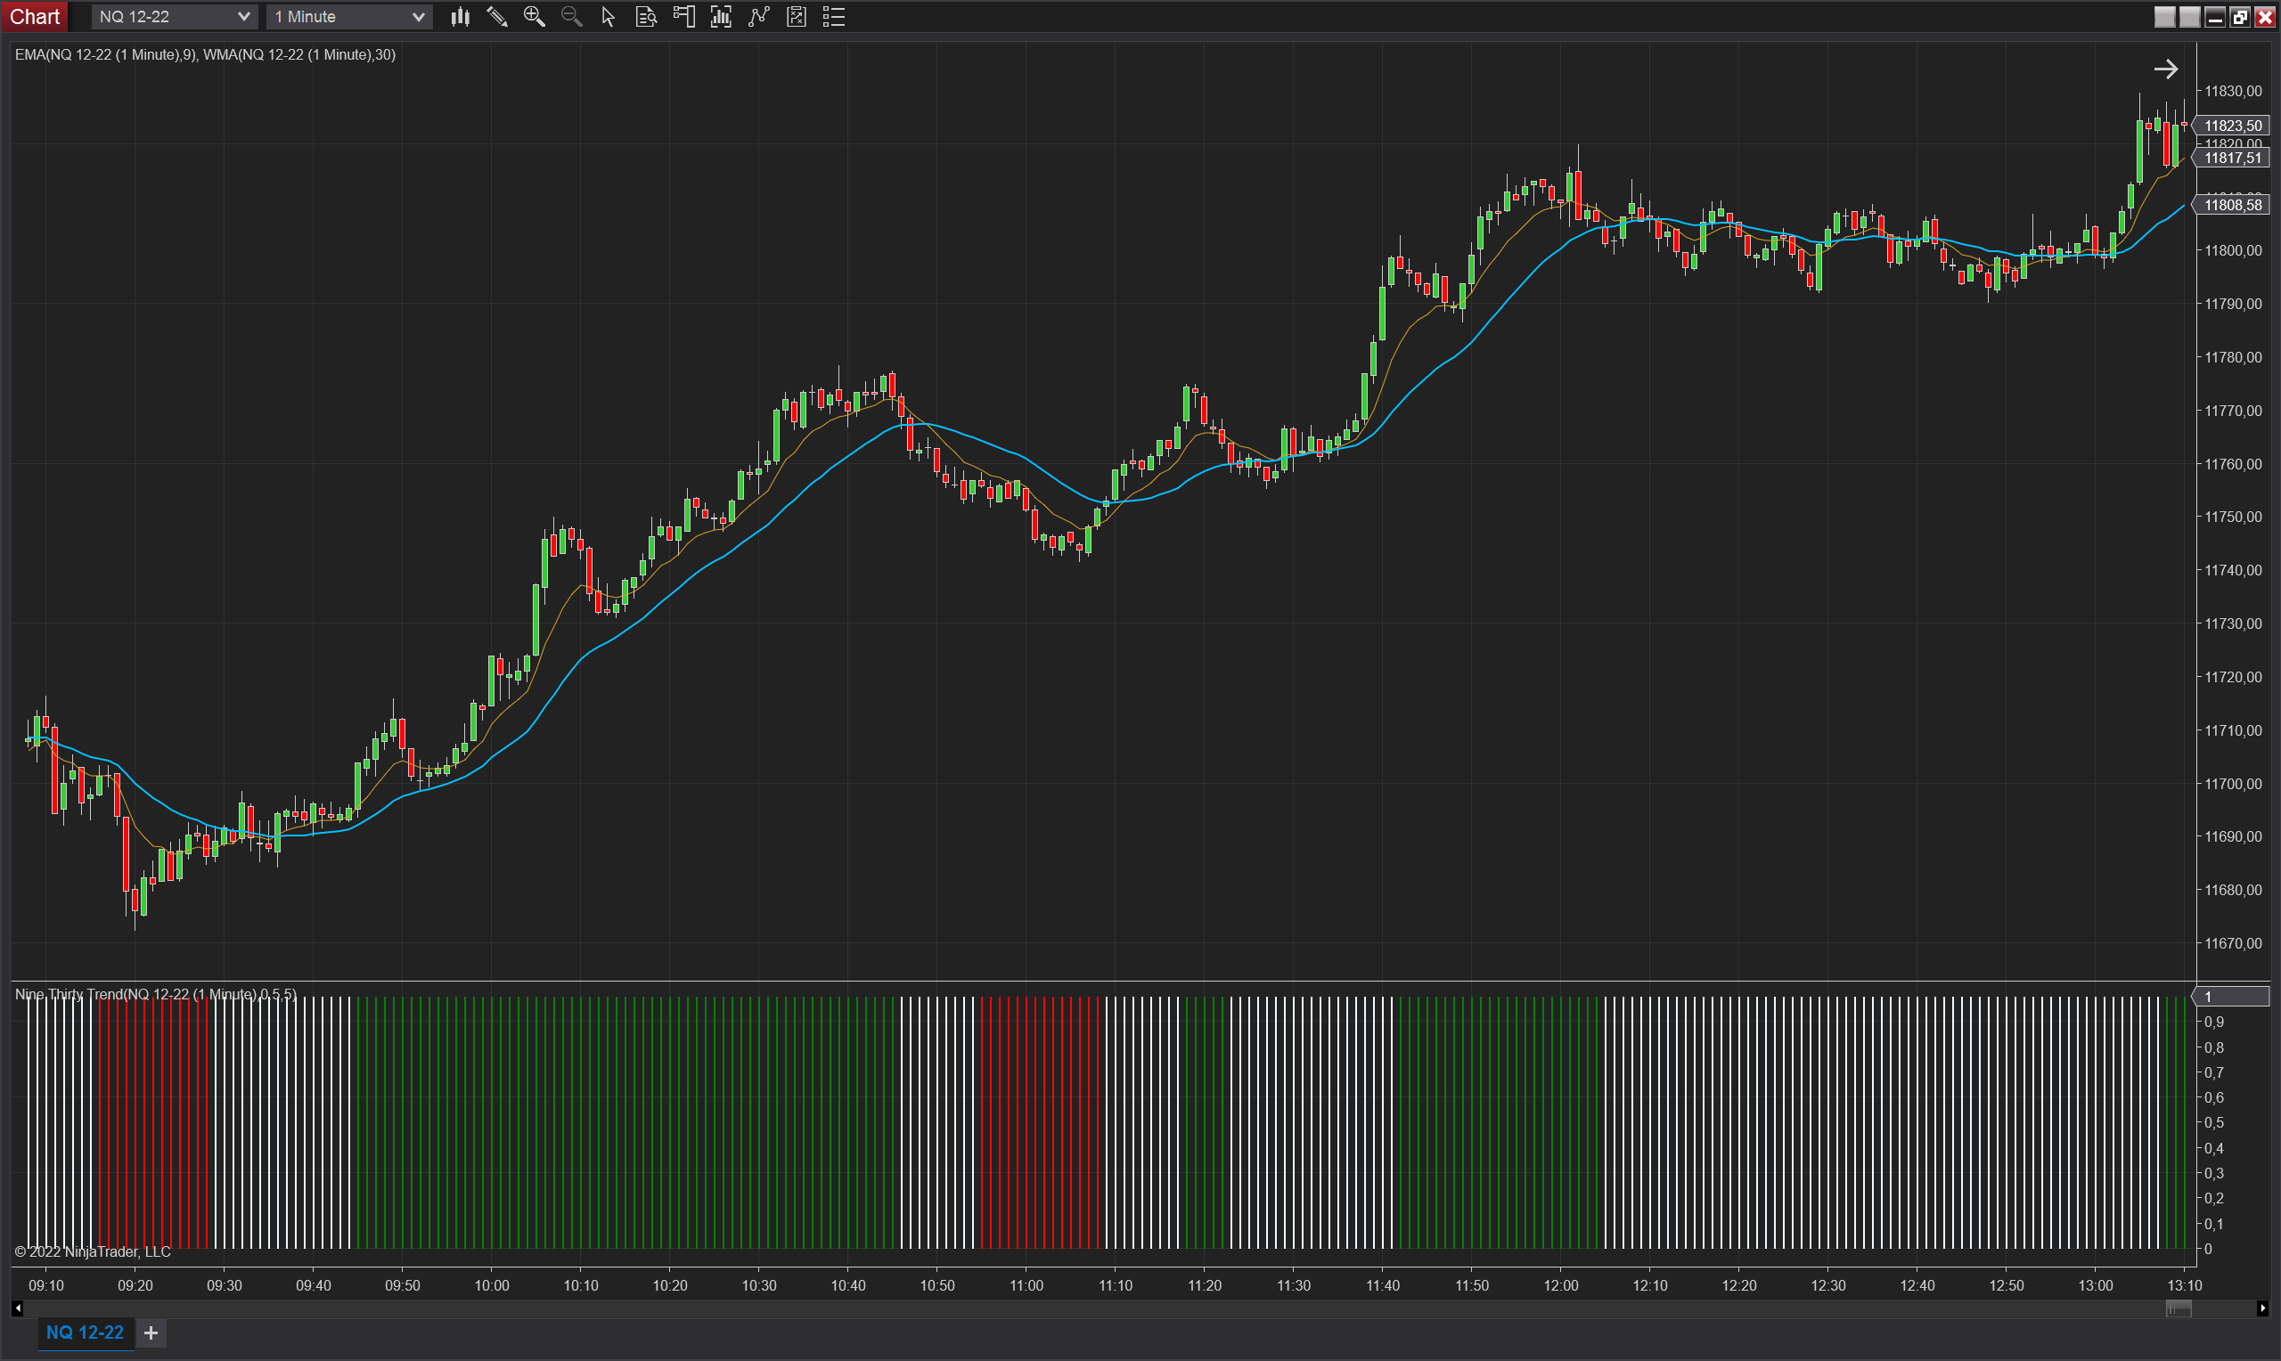2281x1361 pixels.
Task: Open the data box icon
Action: tap(646, 17)
